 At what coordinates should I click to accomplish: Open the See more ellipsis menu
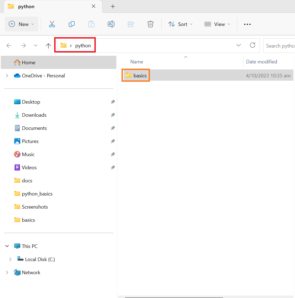[247, 24]
